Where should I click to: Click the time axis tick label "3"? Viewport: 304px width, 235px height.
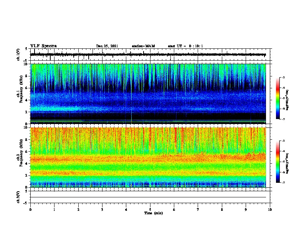(102, 210)
